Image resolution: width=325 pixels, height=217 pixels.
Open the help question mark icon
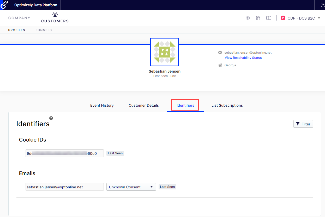[x=323, y=5]
